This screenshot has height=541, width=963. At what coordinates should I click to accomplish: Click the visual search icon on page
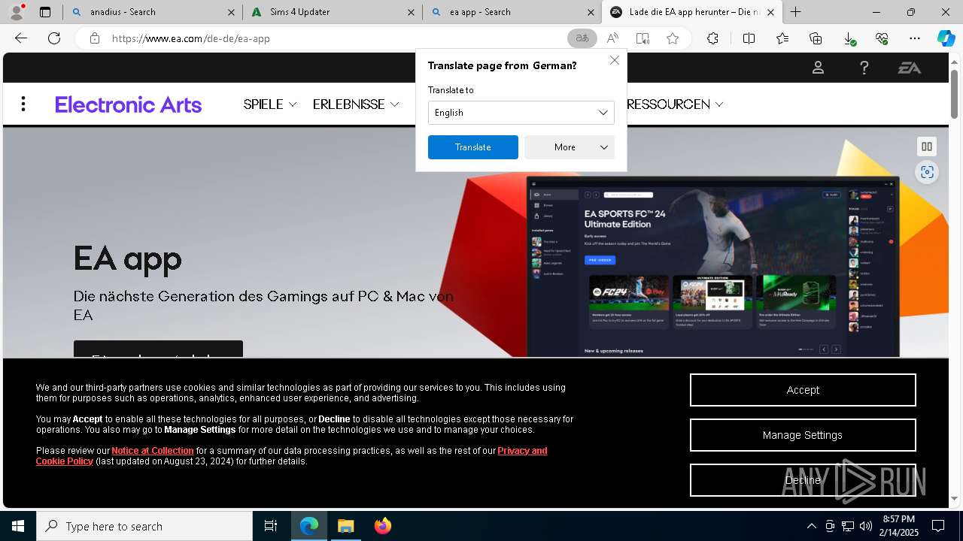point(927,172)
